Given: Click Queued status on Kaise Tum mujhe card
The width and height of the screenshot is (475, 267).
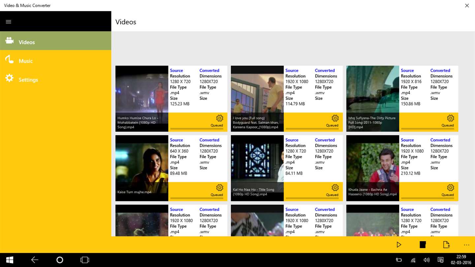Looking at the screenshot, I should pos(217,195).
